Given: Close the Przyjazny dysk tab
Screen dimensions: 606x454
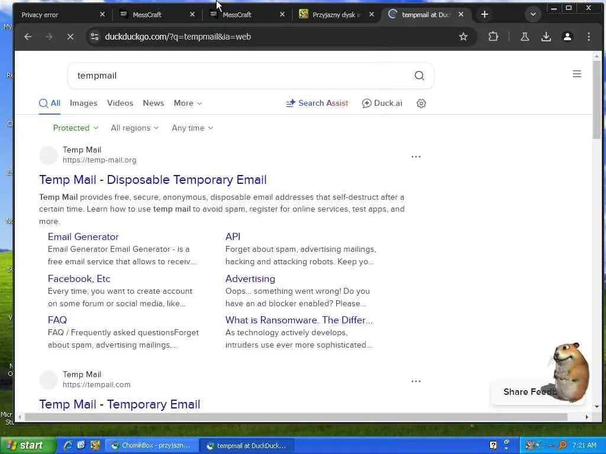Looking at the screenshot, I should 371,14.
